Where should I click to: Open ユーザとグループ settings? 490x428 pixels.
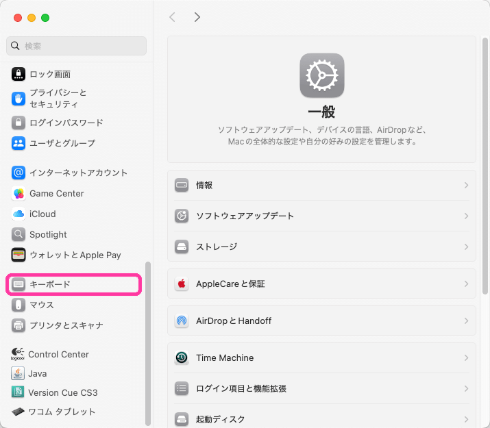[x=62, y=143]
